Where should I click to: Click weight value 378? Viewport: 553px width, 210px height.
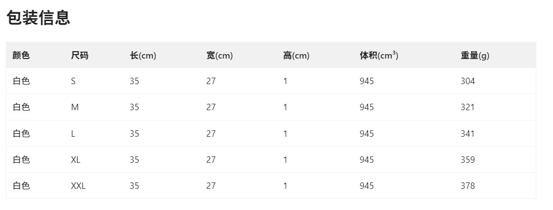468,186
